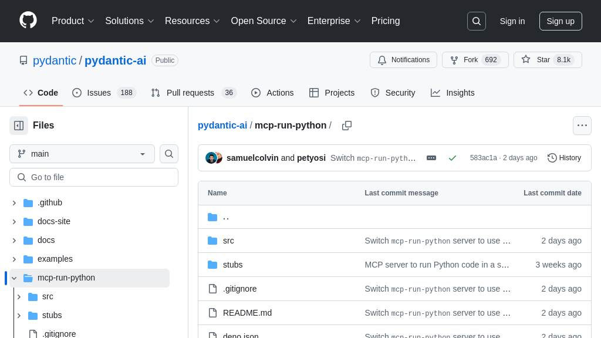Image resolution: width=601 pixels, height=338 pixels.
Task: Open README.md in the file list
Action: (x=247, y=313)
